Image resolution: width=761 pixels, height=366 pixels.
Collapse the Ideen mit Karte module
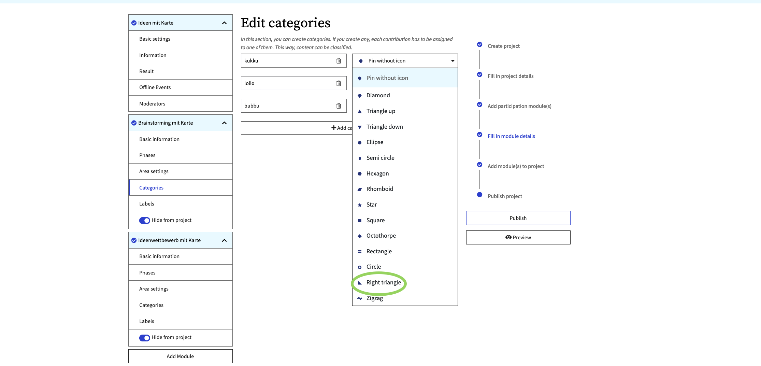coord(224,23)
